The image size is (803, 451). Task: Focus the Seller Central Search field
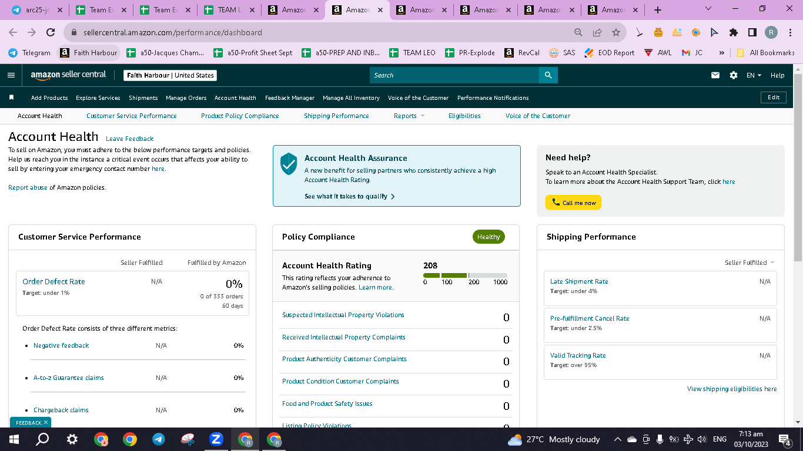pos(454,75)
